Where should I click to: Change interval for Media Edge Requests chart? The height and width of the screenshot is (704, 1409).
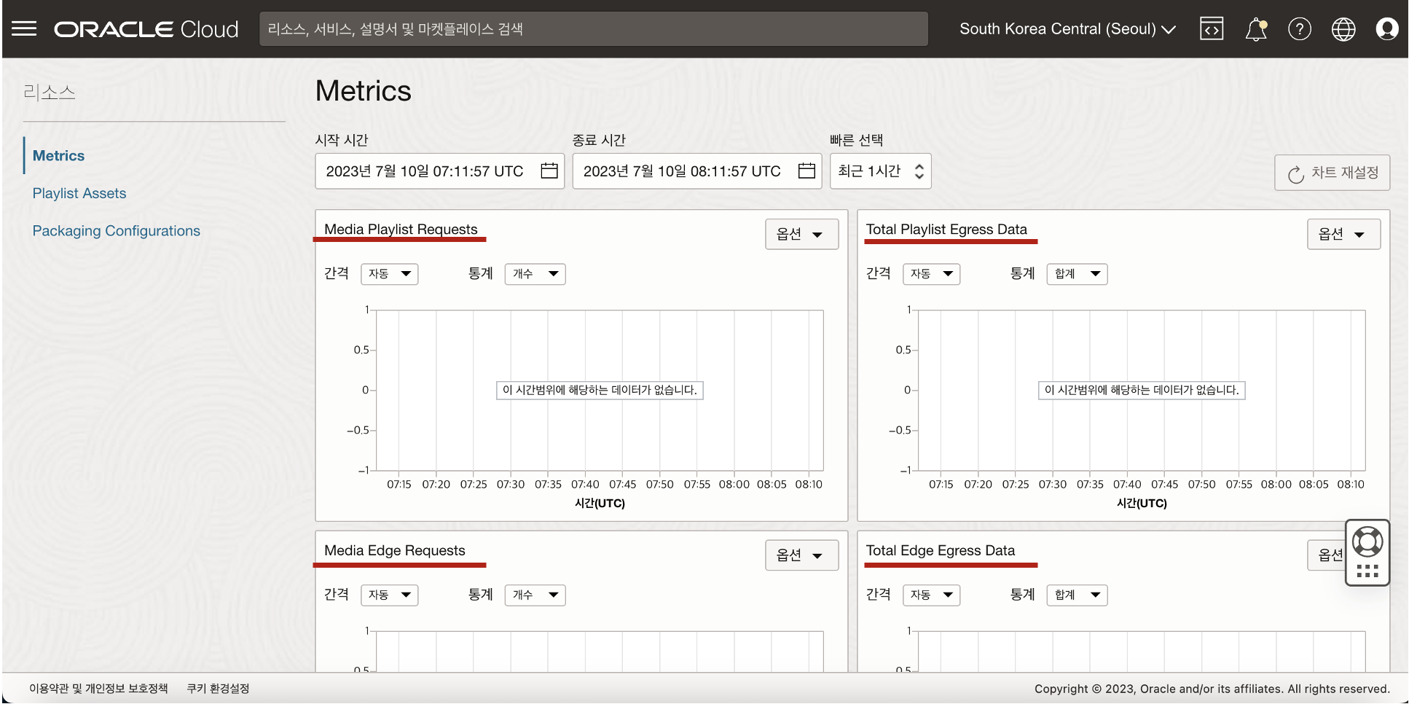[390, 595]
